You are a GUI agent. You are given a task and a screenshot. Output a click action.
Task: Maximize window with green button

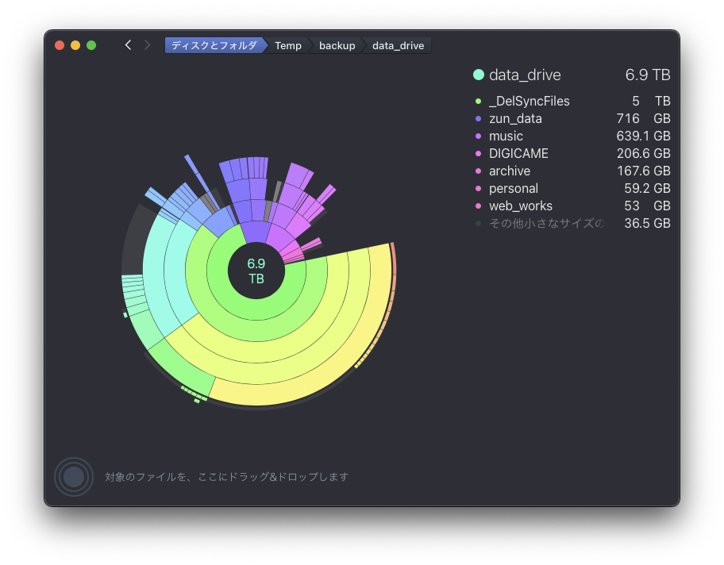point(91,45)
